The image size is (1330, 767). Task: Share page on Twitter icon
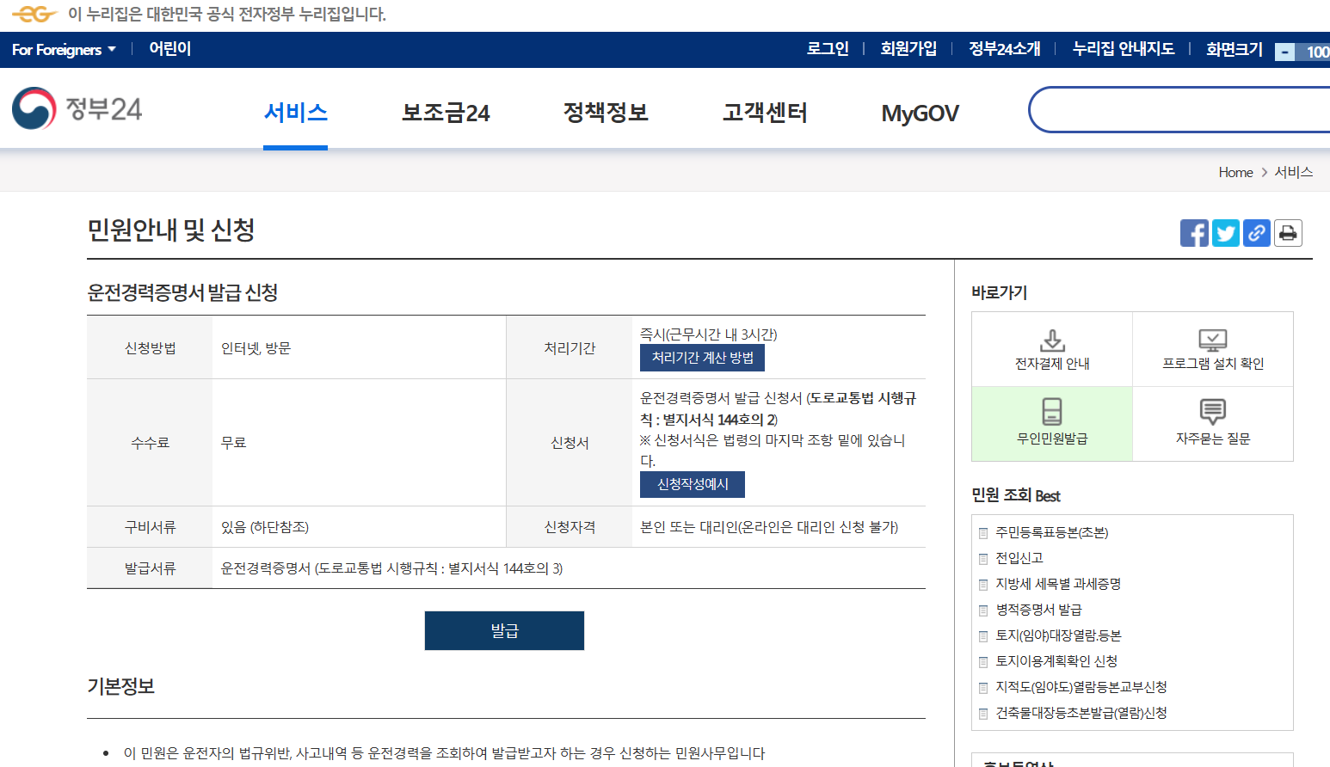(x=1226, y=233)
